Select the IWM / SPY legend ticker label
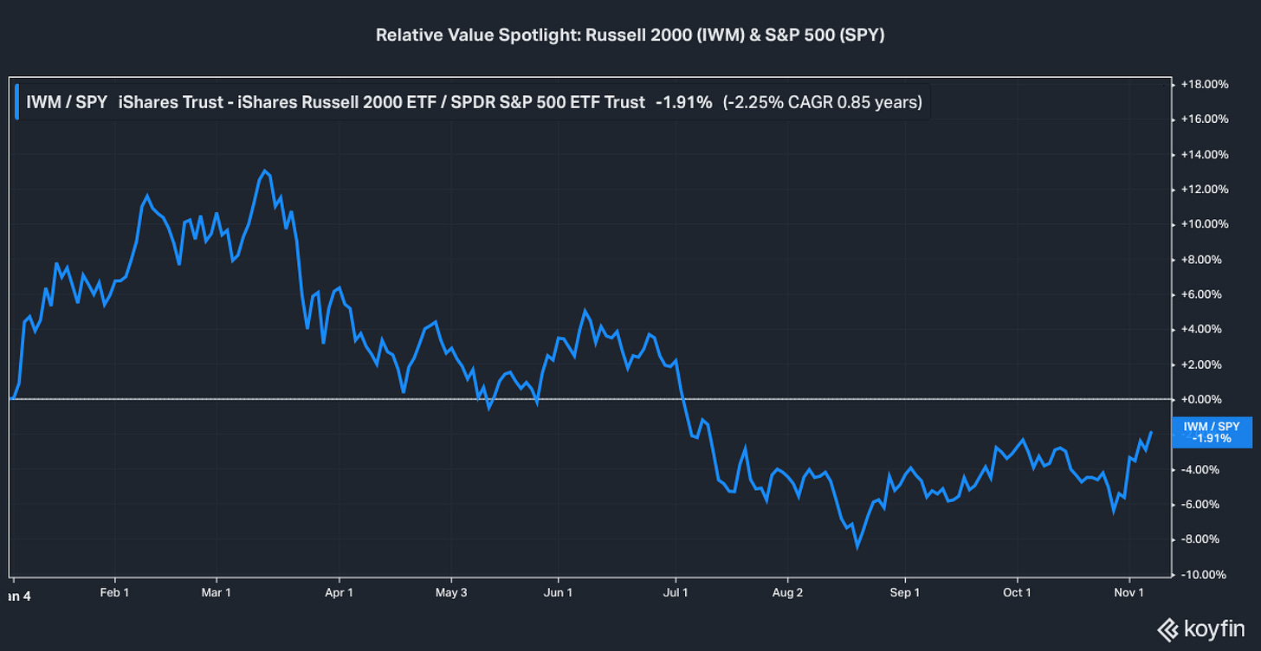Image resolution: width=1261 pixels, height=651 pixels. (67, 102)
